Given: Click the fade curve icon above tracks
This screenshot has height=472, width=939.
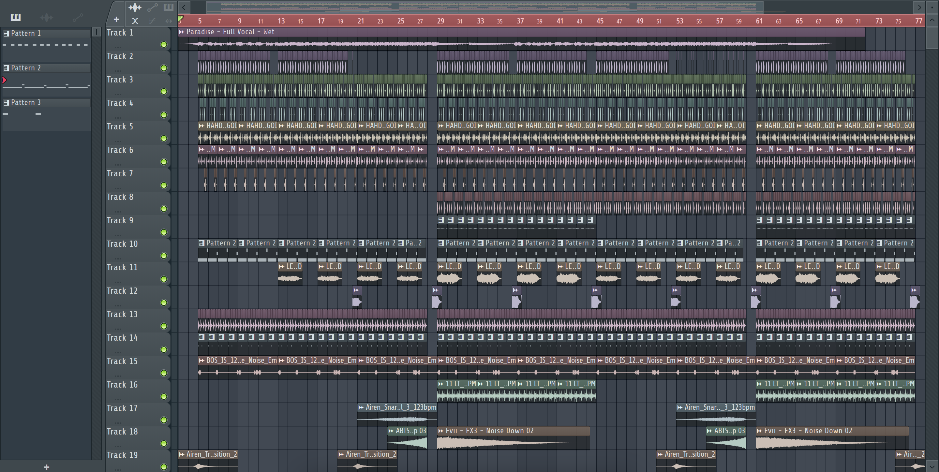Looking at the screenshot, I should pos(152,21).
